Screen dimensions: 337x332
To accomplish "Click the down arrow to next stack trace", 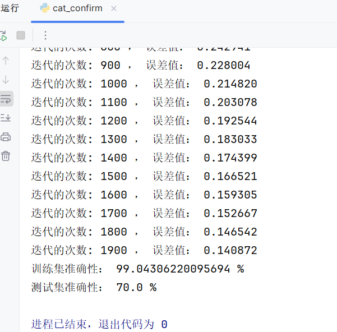I will [x=6, y=80].
